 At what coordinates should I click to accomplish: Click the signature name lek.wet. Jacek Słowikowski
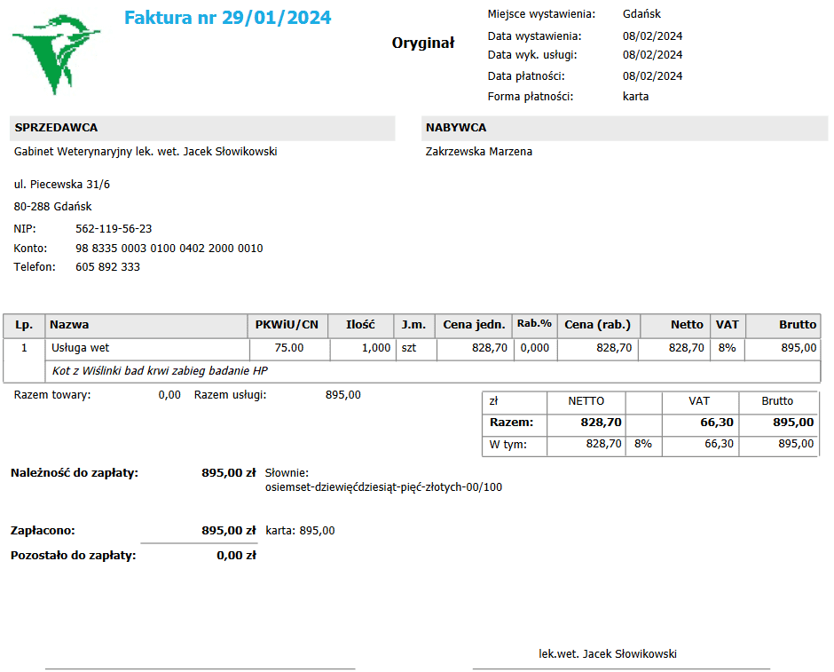click(608, 654)
